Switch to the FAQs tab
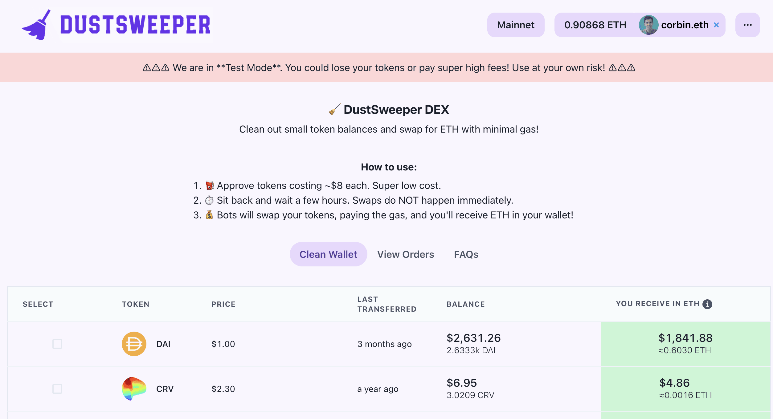The image size is (773, 419). pos(465,254)
